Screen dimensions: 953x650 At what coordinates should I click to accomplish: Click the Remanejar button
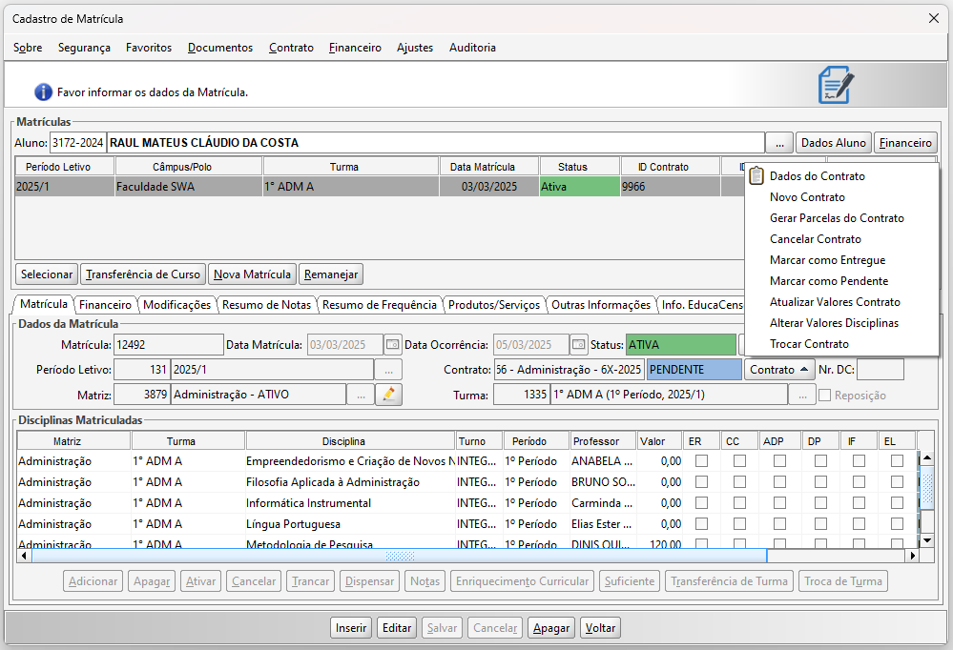[x=331, y=274]
